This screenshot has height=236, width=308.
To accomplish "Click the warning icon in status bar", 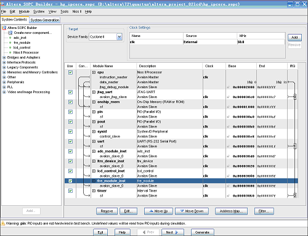I will (3, 223).
